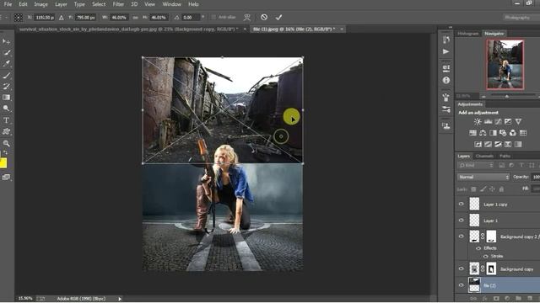The height and width of the screenshot is (303, 540).
Task: Switch to the Paths tab
Action: [x=505, y=156]
